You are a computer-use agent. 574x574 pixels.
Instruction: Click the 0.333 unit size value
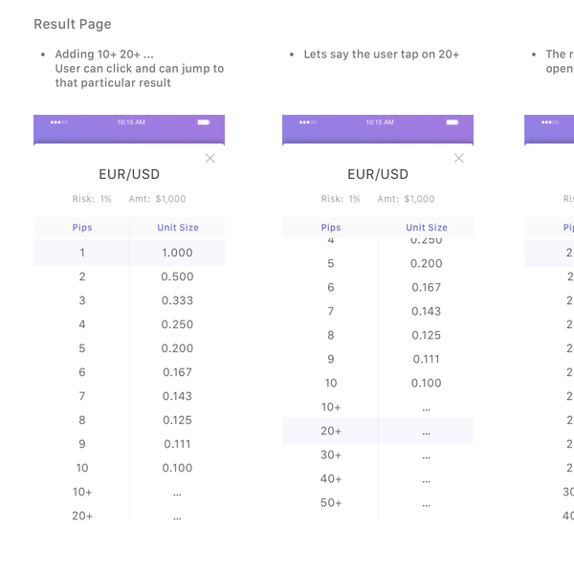tap(177, 300)
